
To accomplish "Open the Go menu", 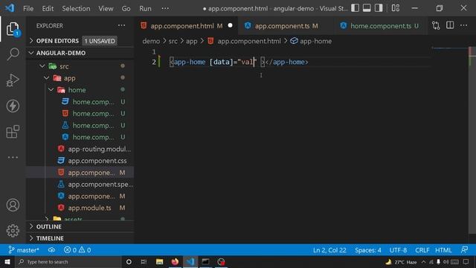I will [126, 8].
